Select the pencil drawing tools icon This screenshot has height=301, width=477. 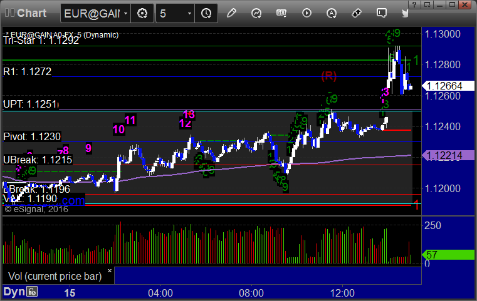click(231, 13)
